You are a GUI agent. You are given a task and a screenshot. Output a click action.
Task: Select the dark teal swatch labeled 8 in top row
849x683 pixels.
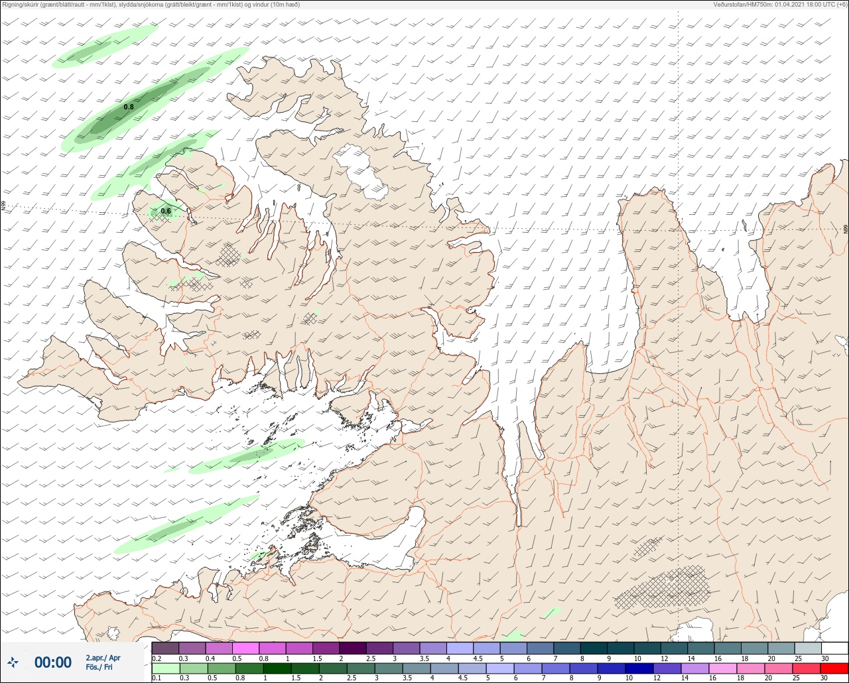tap(593, 648)
